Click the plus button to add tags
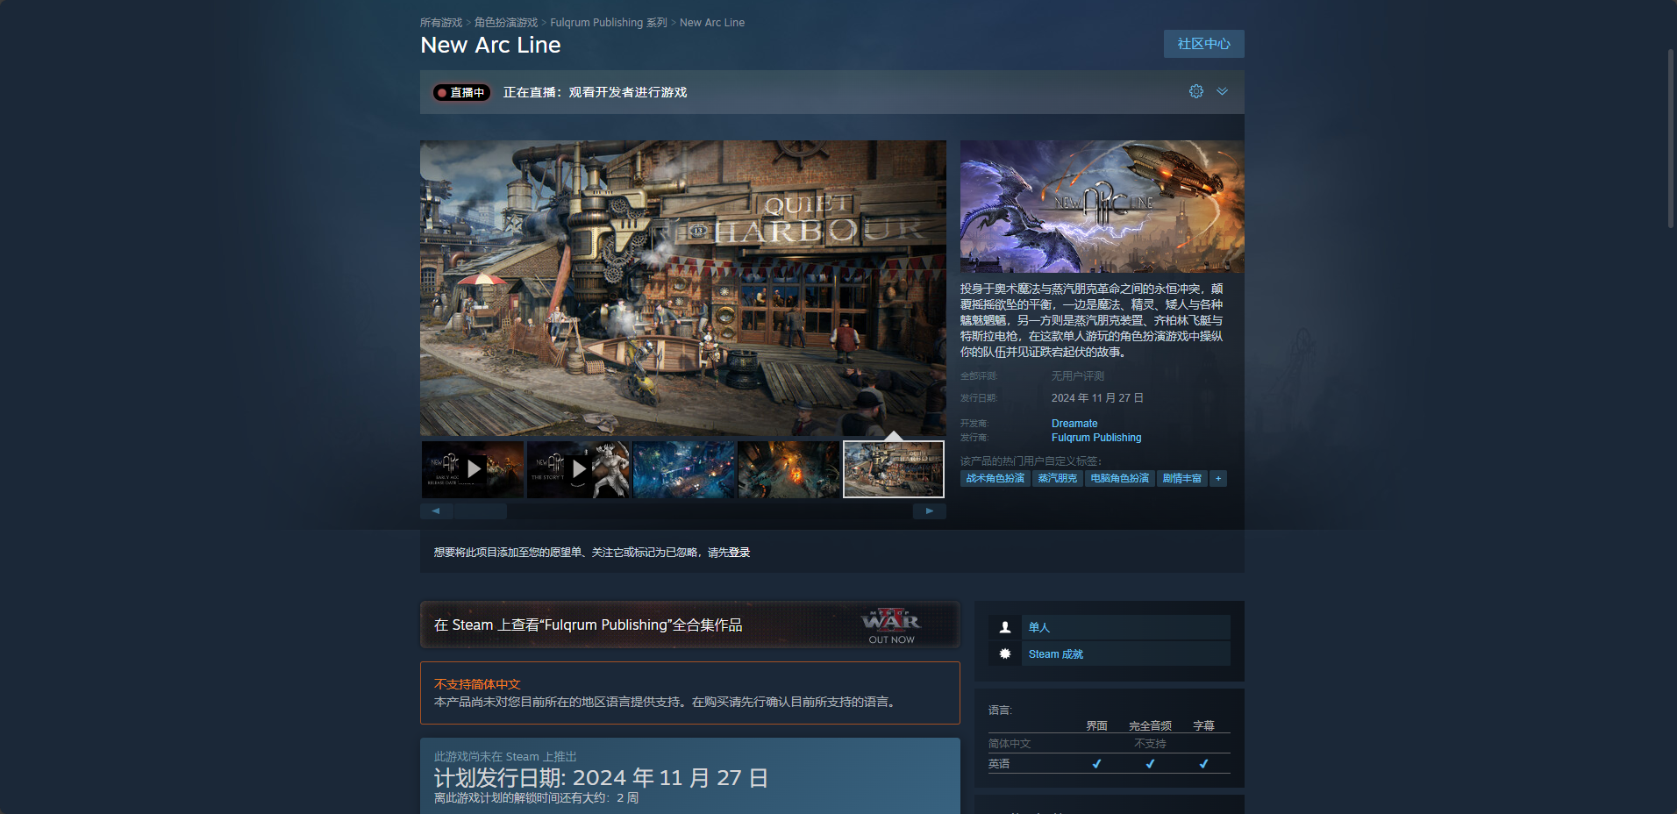1677x814 pixels. (1218, 479)
